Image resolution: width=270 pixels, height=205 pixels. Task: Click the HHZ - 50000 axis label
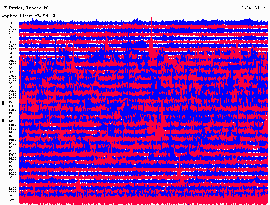coord(3,112)
